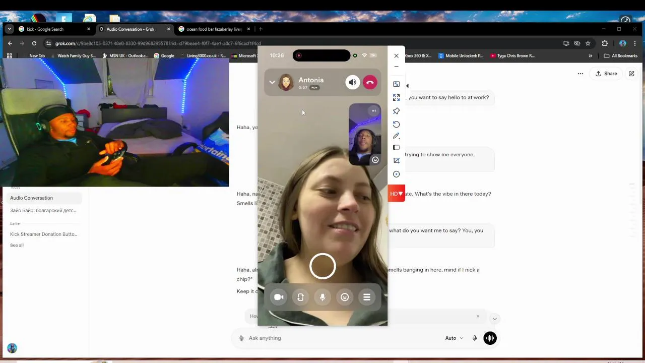The height and width of the screenshot is (363, 645).
Task: Open the self-view emoji face button
Action: (x=375, y=160)
